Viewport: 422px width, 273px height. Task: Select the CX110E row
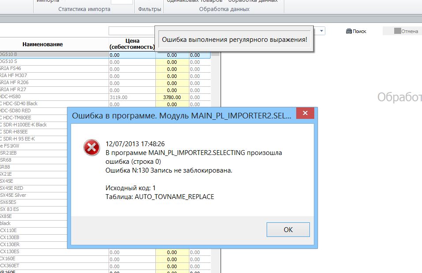[34, 230]
